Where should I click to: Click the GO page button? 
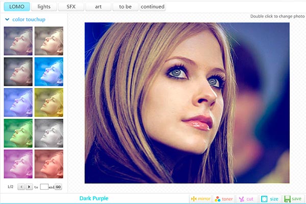pos(58,187)
